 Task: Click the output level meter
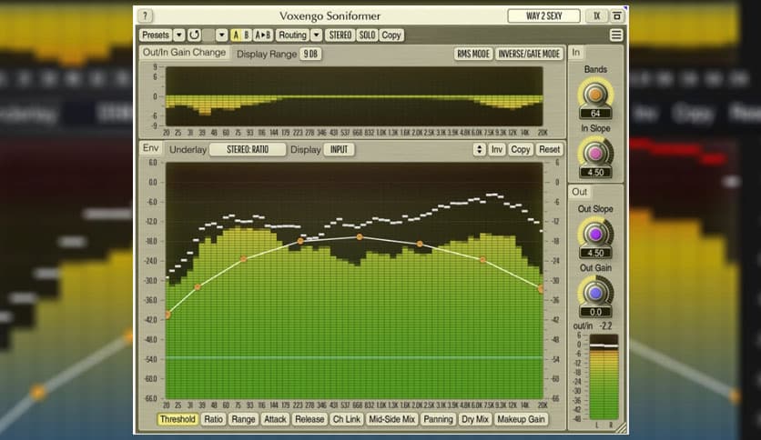point(604,377)
